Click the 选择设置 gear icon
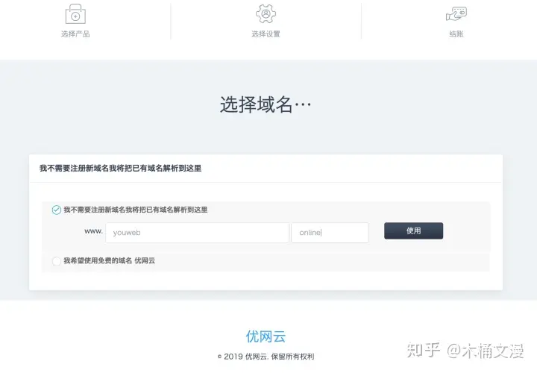Viewport: 537px width, 373px height. click(x=266, y=13)
